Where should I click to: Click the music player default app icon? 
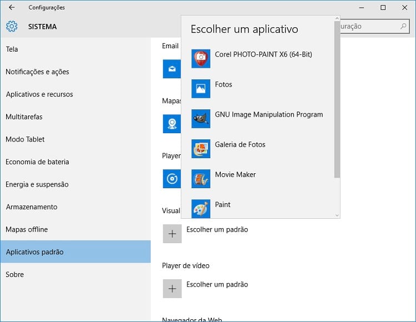point(172,179)
